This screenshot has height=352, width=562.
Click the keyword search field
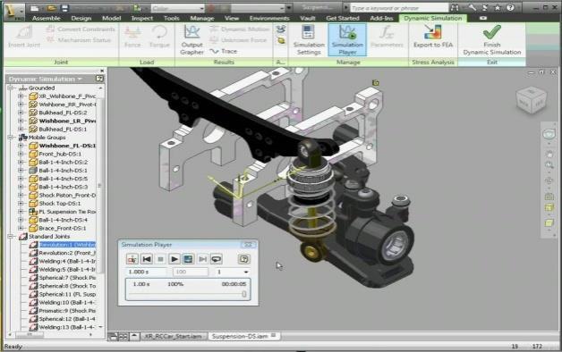[x=398, y=7]
